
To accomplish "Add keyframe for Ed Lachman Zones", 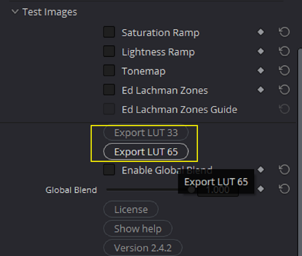I will click(261, 90).
